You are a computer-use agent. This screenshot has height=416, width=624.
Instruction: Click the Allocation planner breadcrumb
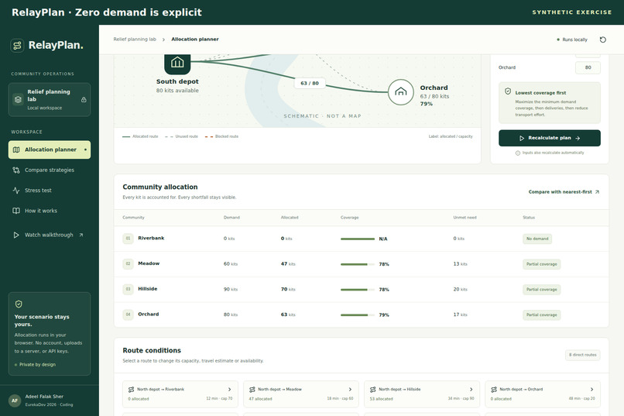[x=195, y=40]
